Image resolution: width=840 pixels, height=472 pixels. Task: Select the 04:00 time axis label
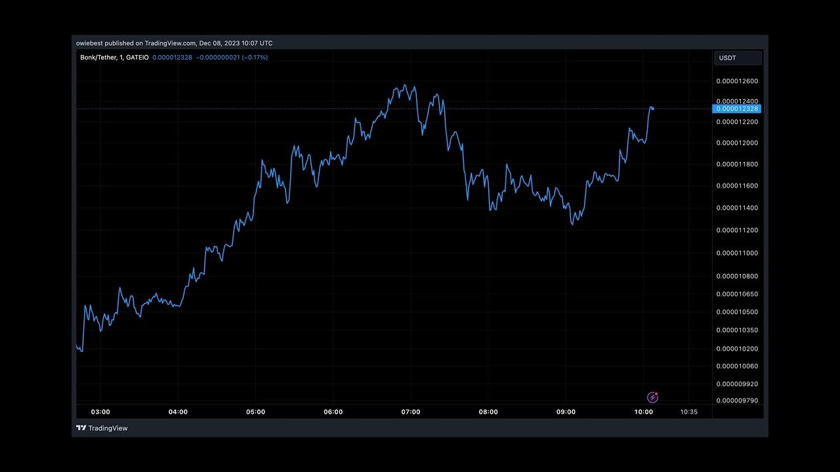(178, 412)
